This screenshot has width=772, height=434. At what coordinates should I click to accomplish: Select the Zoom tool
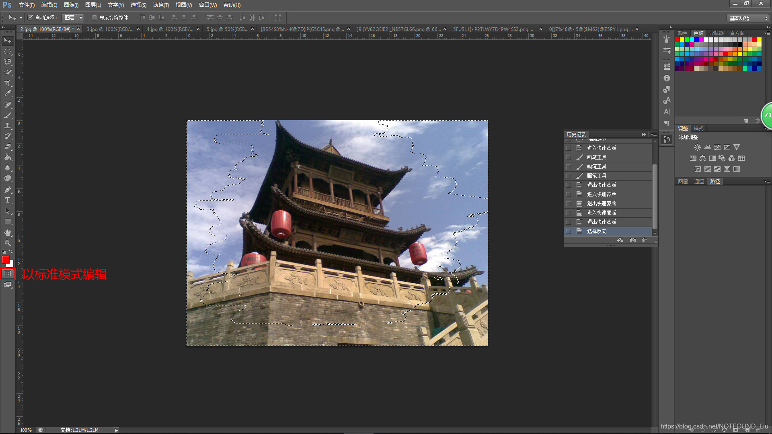[8, 243]
